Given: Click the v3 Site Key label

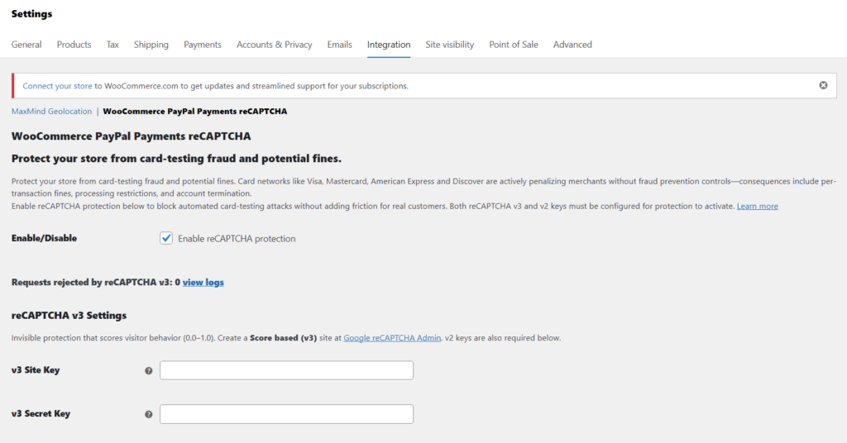Looking at the screenshot, I should coord(36,370).
